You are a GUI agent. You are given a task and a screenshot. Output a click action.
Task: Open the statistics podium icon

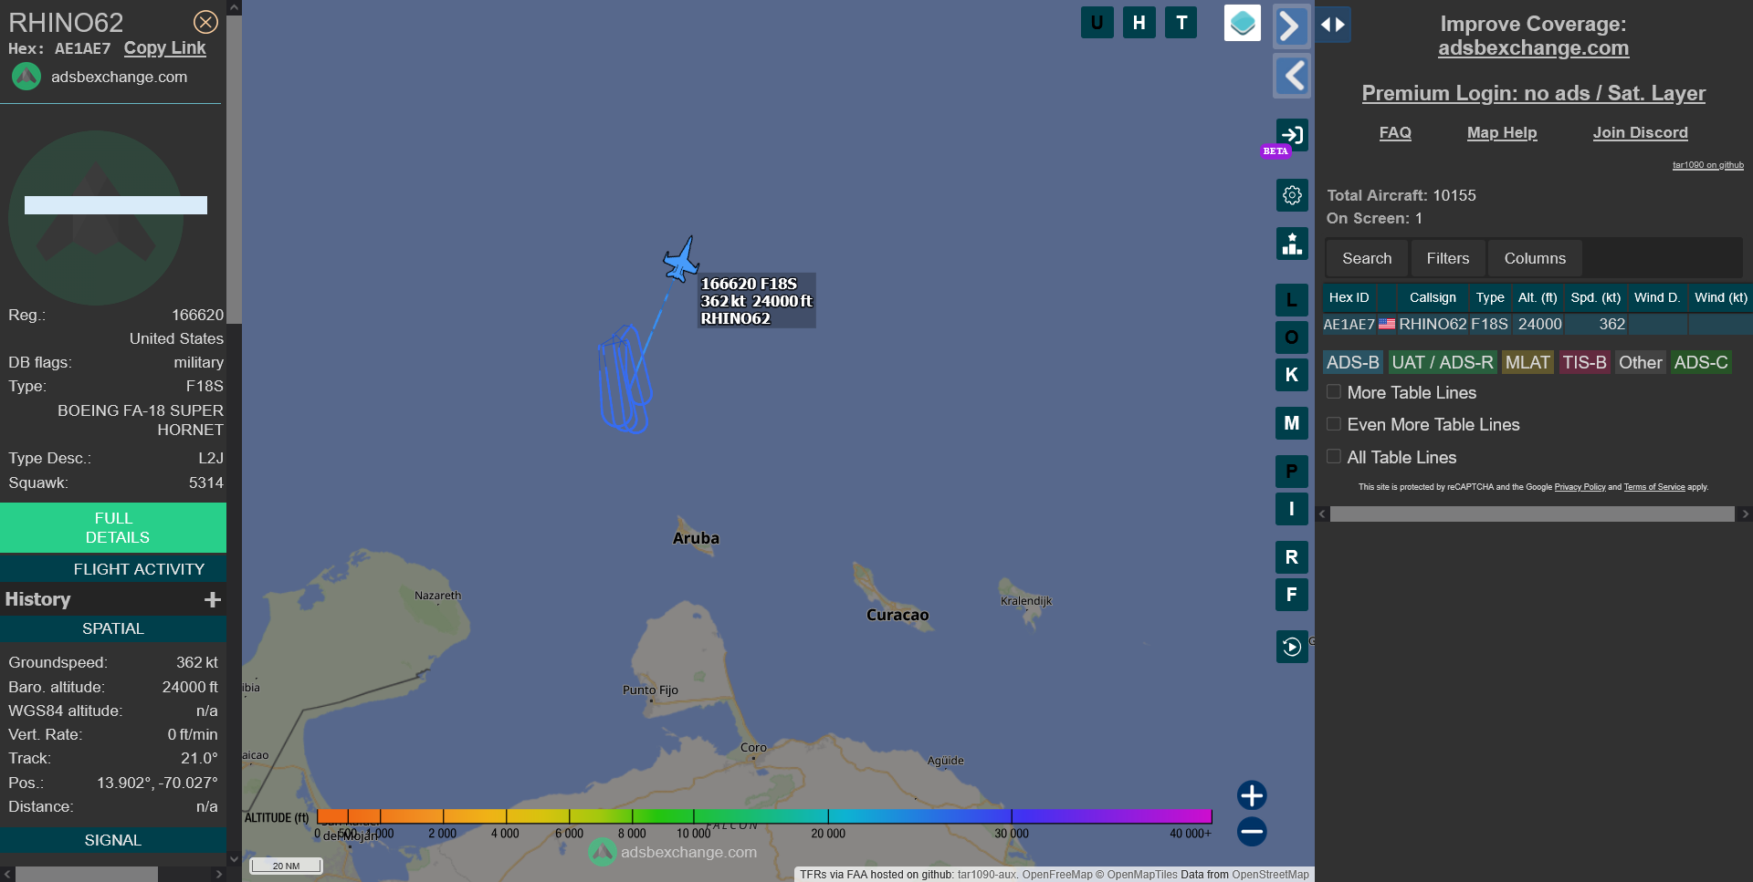[1291, 244]
